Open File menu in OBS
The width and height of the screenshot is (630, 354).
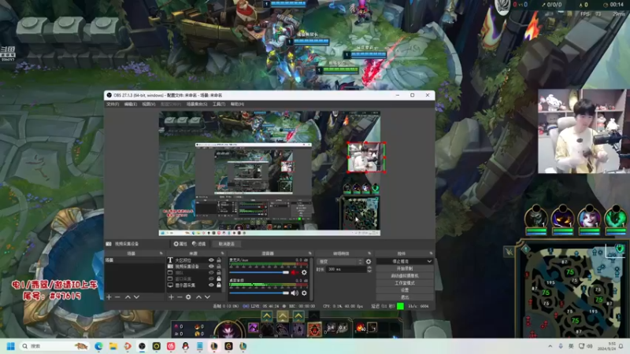point(113,105)
